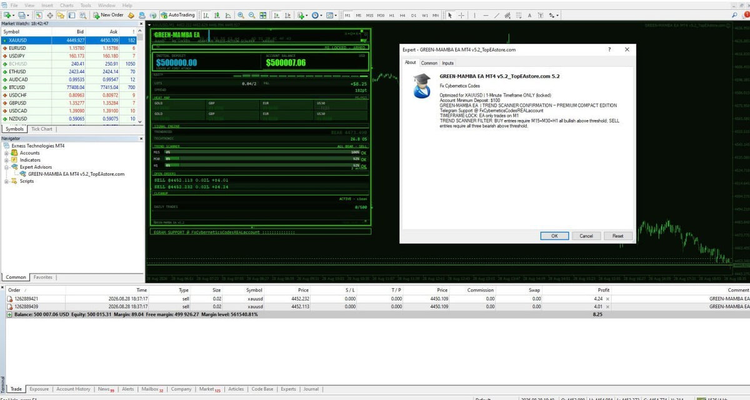Zoom out on the chart

pyautogui.click(x=251, y=14)
